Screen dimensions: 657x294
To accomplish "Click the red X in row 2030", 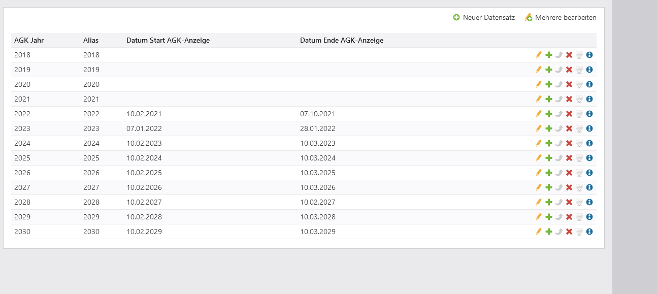I will (x=569, y=232).
